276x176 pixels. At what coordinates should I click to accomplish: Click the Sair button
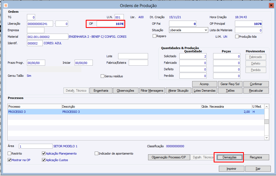tap(258, 169)
